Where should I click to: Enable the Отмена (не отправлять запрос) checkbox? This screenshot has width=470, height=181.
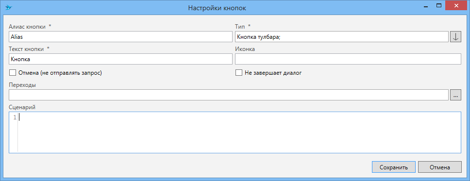coord(12,73)
